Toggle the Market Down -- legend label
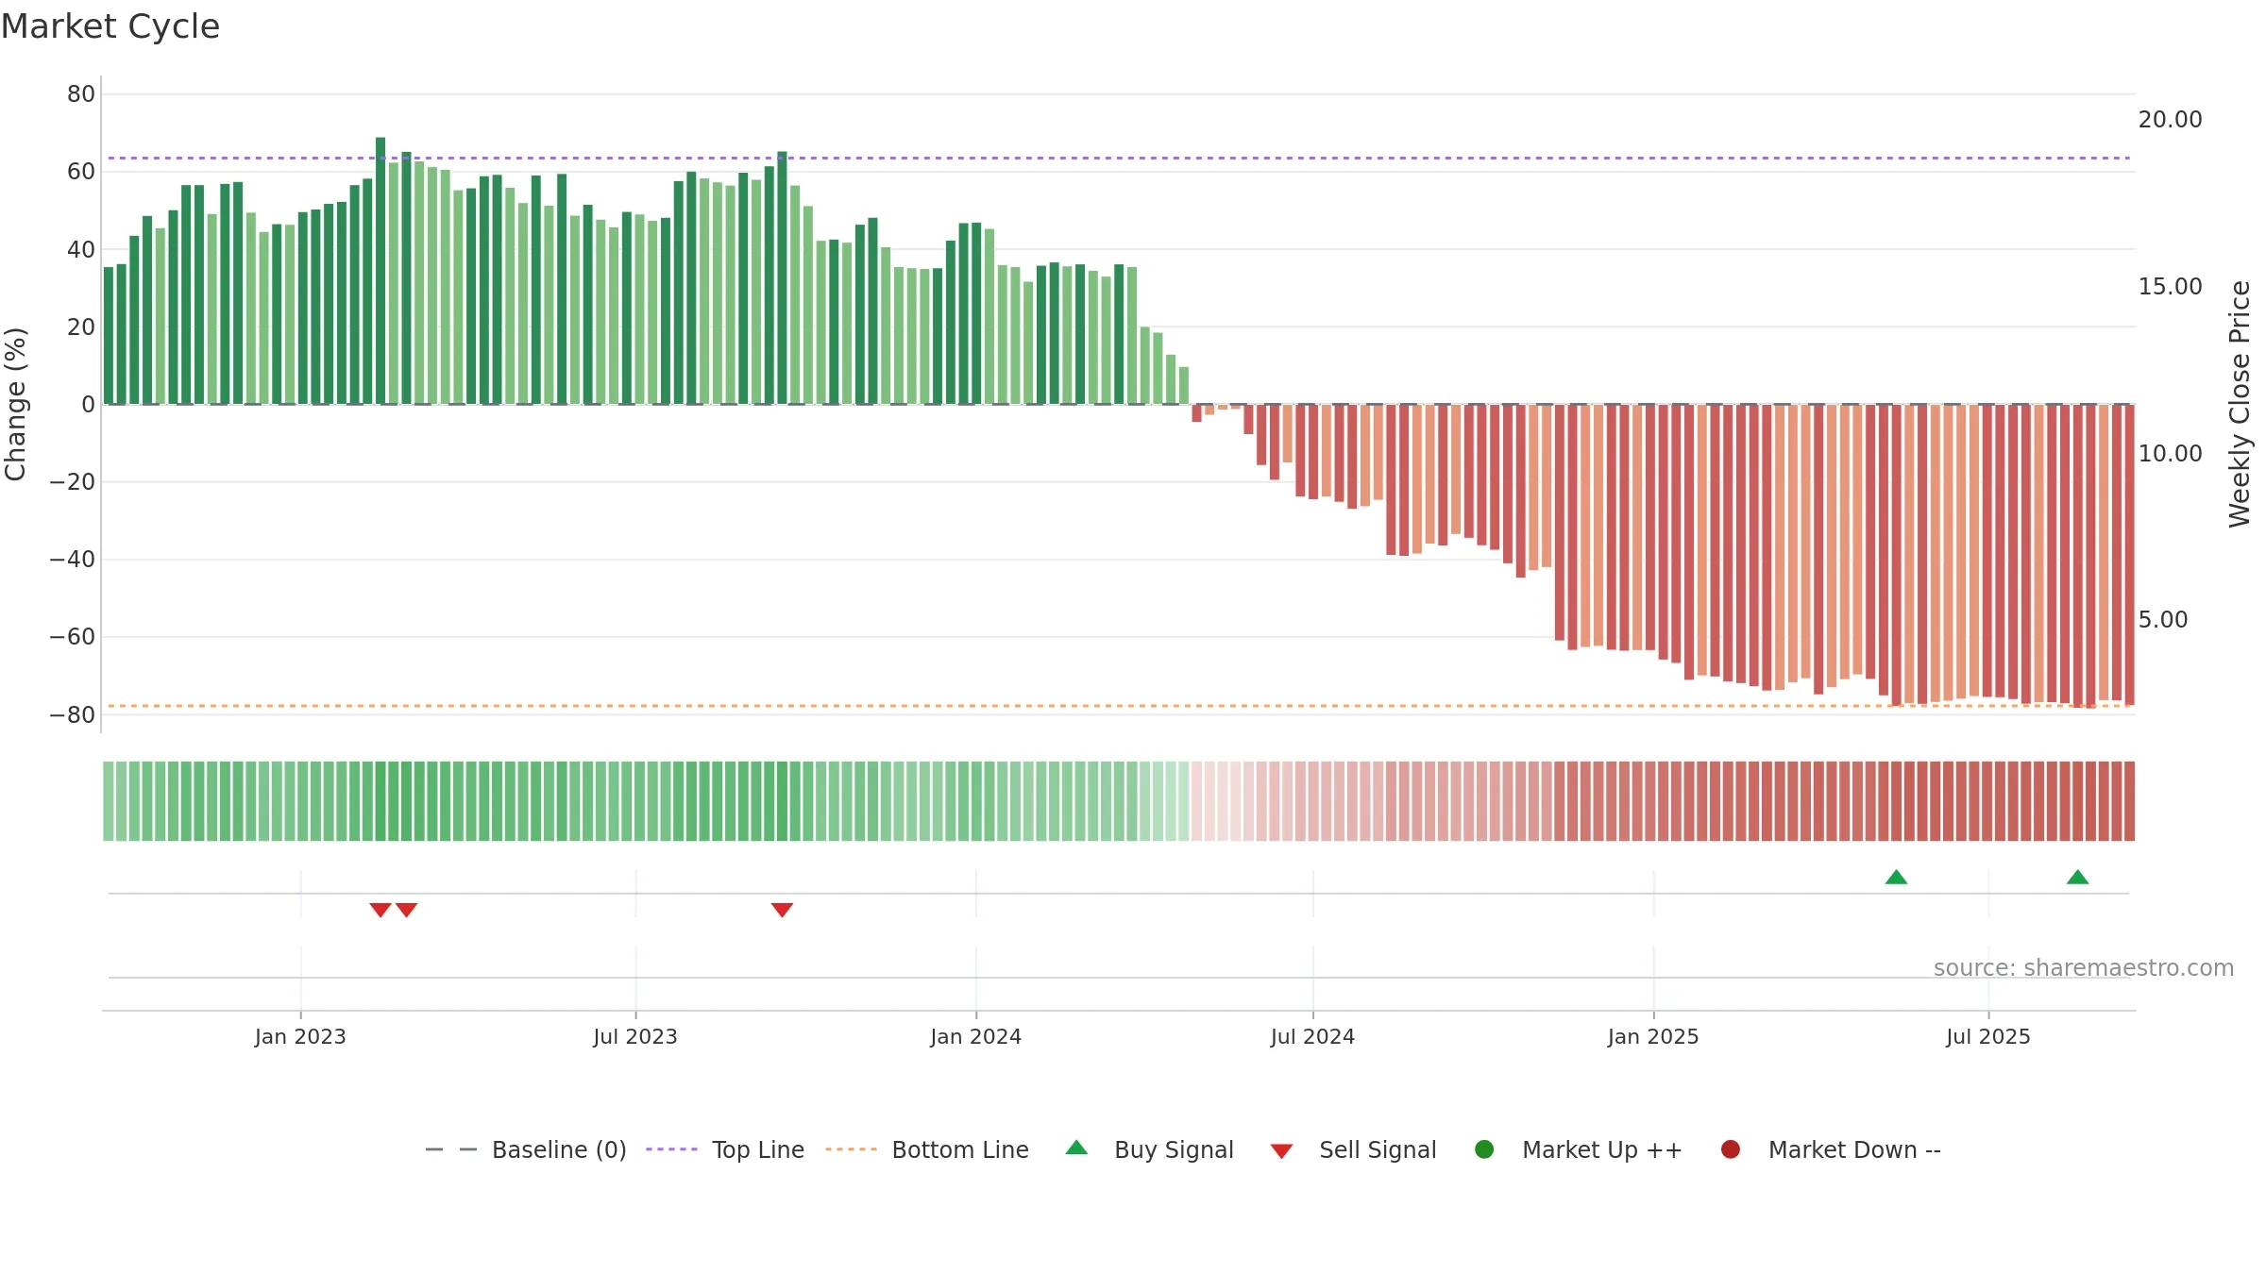Image resolution: width=2266 pixels, height=1274 pixels. tap(1854, 1149)
